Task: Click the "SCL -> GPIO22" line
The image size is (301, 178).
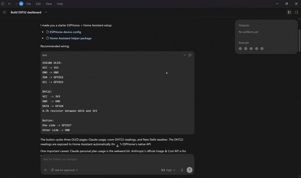Action: (53, 82)
